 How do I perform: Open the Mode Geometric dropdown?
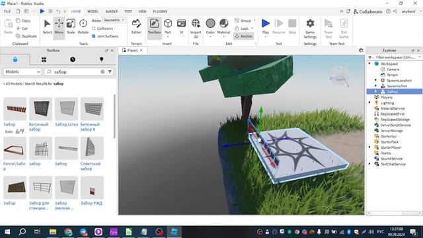(114, 20)
